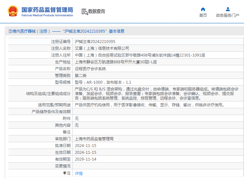244x179 pixels.
Task: Click the 批准日期 label
Action: (x=63, y=146)
